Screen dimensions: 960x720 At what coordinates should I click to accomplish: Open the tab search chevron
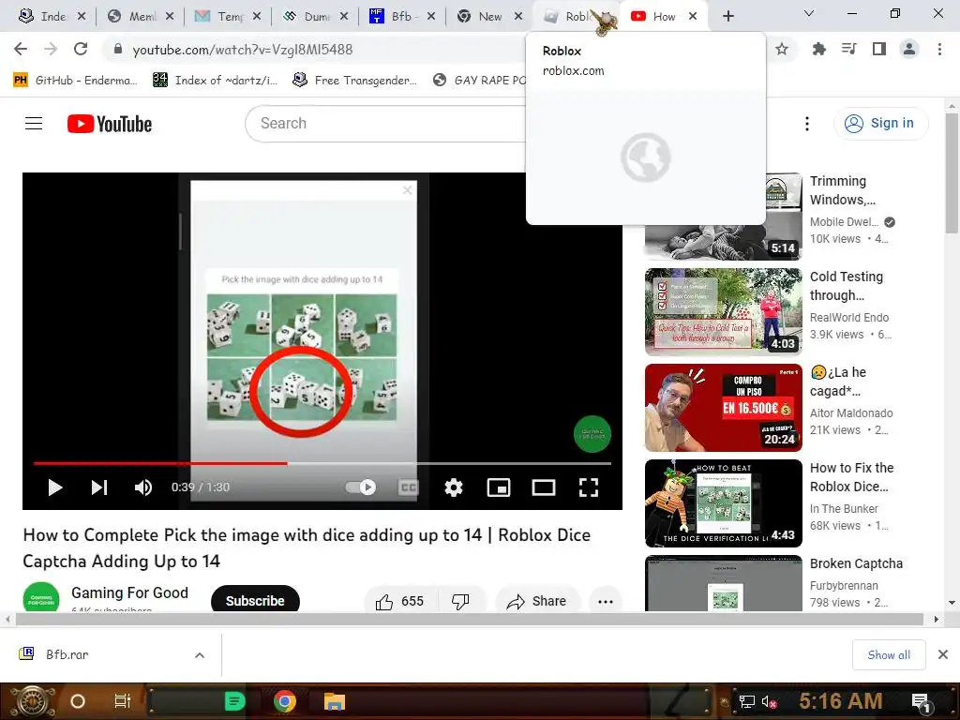point(809,13)
